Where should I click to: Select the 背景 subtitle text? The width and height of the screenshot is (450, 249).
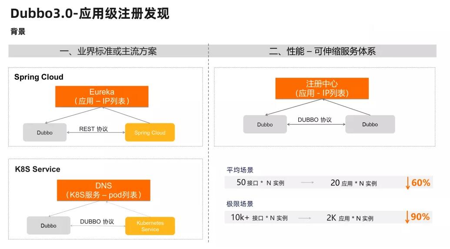18,31
